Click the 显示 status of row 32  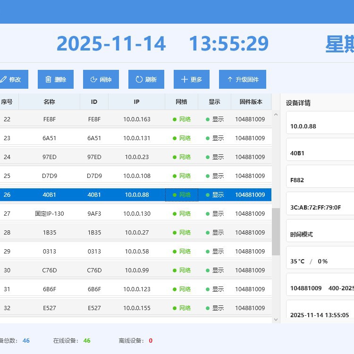point(215,308)
